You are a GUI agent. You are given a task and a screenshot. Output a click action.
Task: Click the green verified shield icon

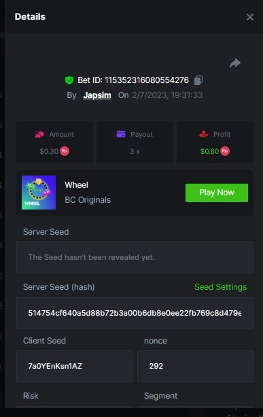click(x=69, y=80)
